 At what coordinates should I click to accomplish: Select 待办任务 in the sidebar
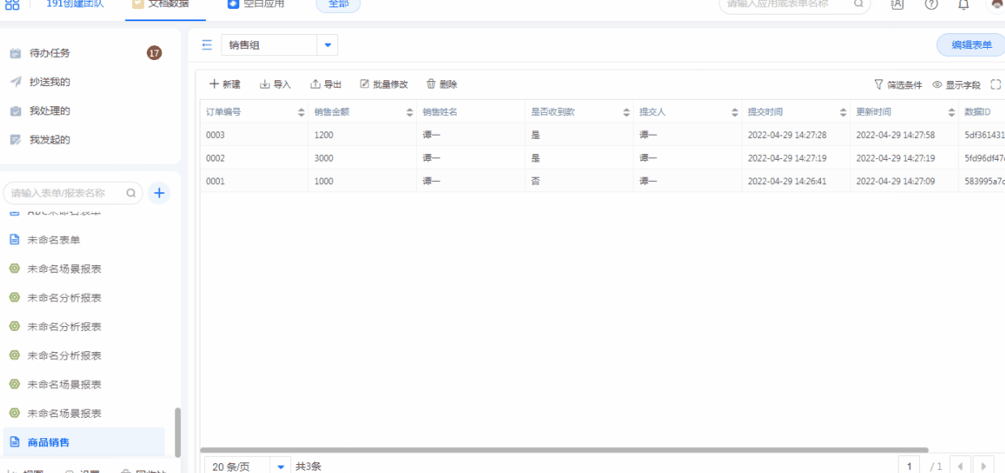[50, 54]
